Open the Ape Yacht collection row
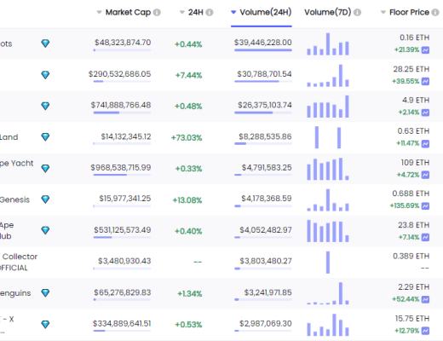Viewport: 443px width, 341px height. [17, 163]
